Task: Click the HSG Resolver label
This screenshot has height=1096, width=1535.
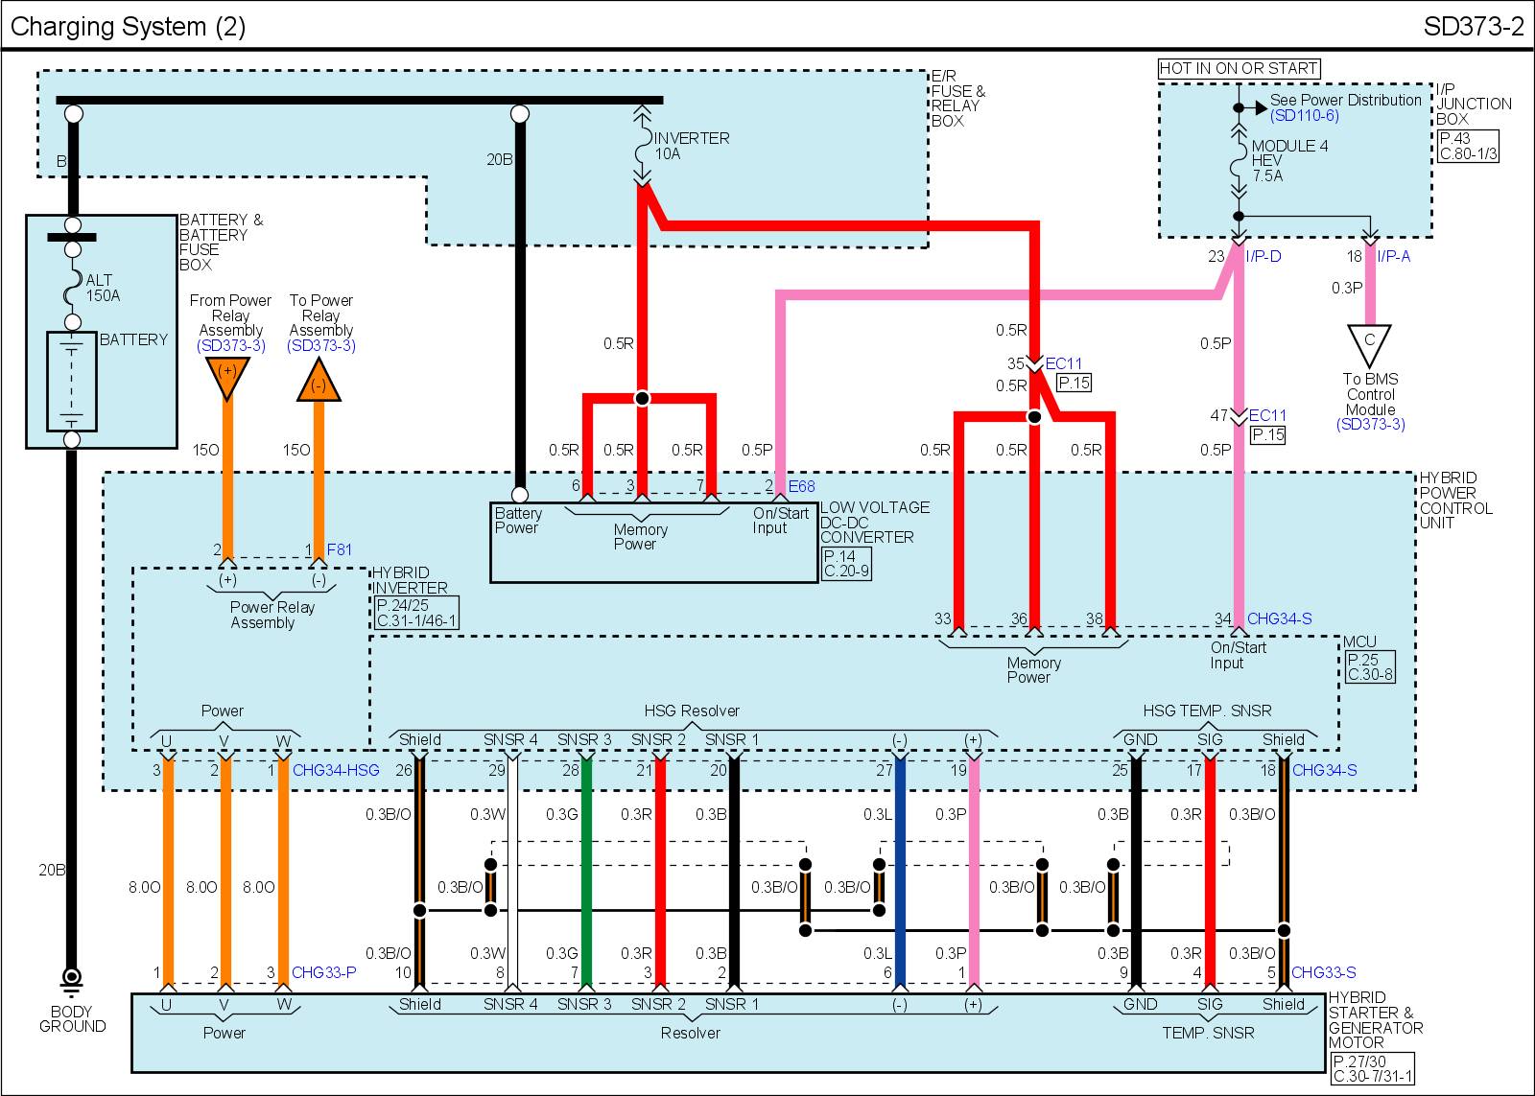Action: coord(692,711)
